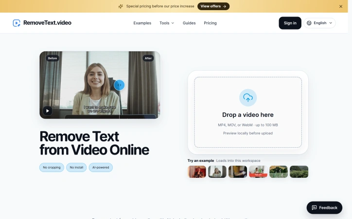Open the Examples page

(142, 23)
